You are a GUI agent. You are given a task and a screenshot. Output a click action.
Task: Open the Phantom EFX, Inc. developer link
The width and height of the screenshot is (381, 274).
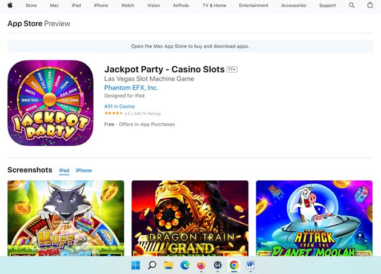[131, 88]
